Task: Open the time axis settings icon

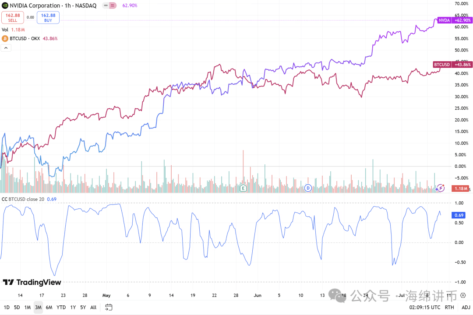Action: (x=463, y=295)
